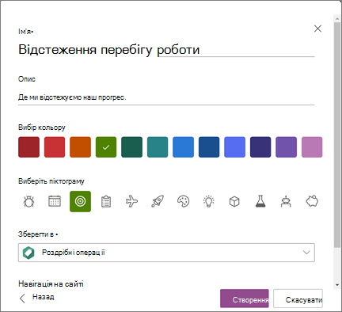The image size is (342, 312).
Task: Choose the robot icon
Action: 286,201
